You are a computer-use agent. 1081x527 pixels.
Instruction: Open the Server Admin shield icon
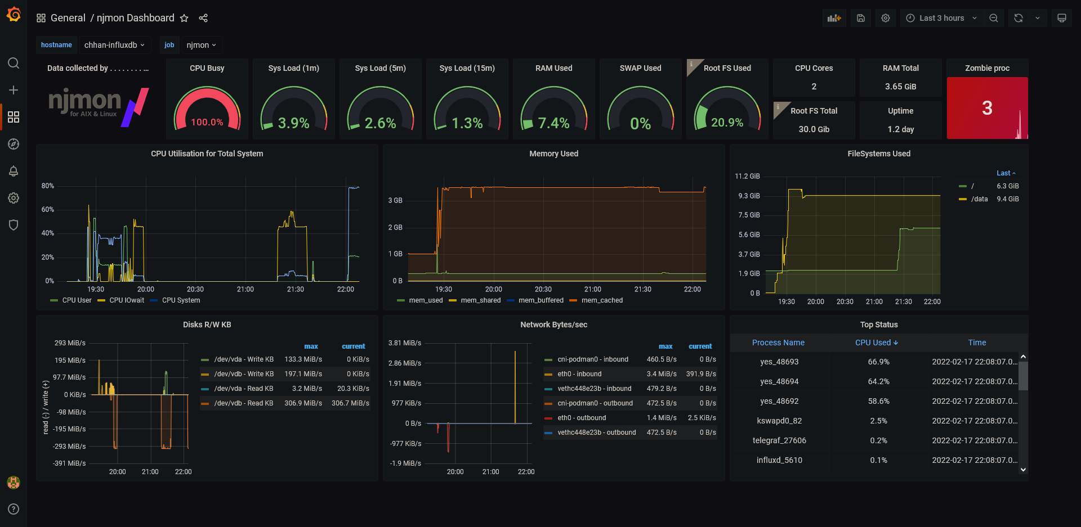[14, 225]
